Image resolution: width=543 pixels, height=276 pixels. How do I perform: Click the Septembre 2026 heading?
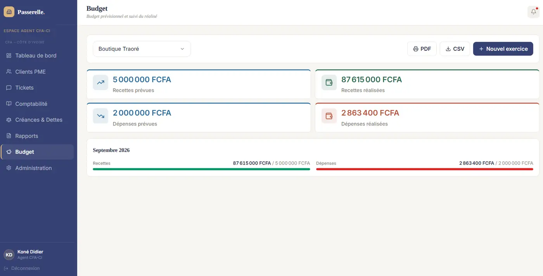(x=111, y=150)
